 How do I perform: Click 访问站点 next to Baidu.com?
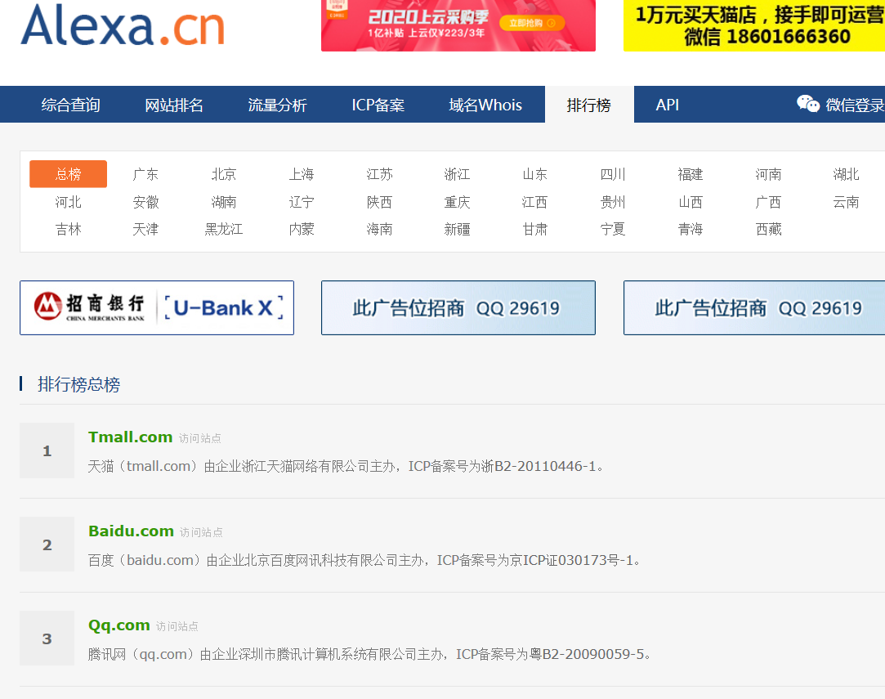[201, 532]
